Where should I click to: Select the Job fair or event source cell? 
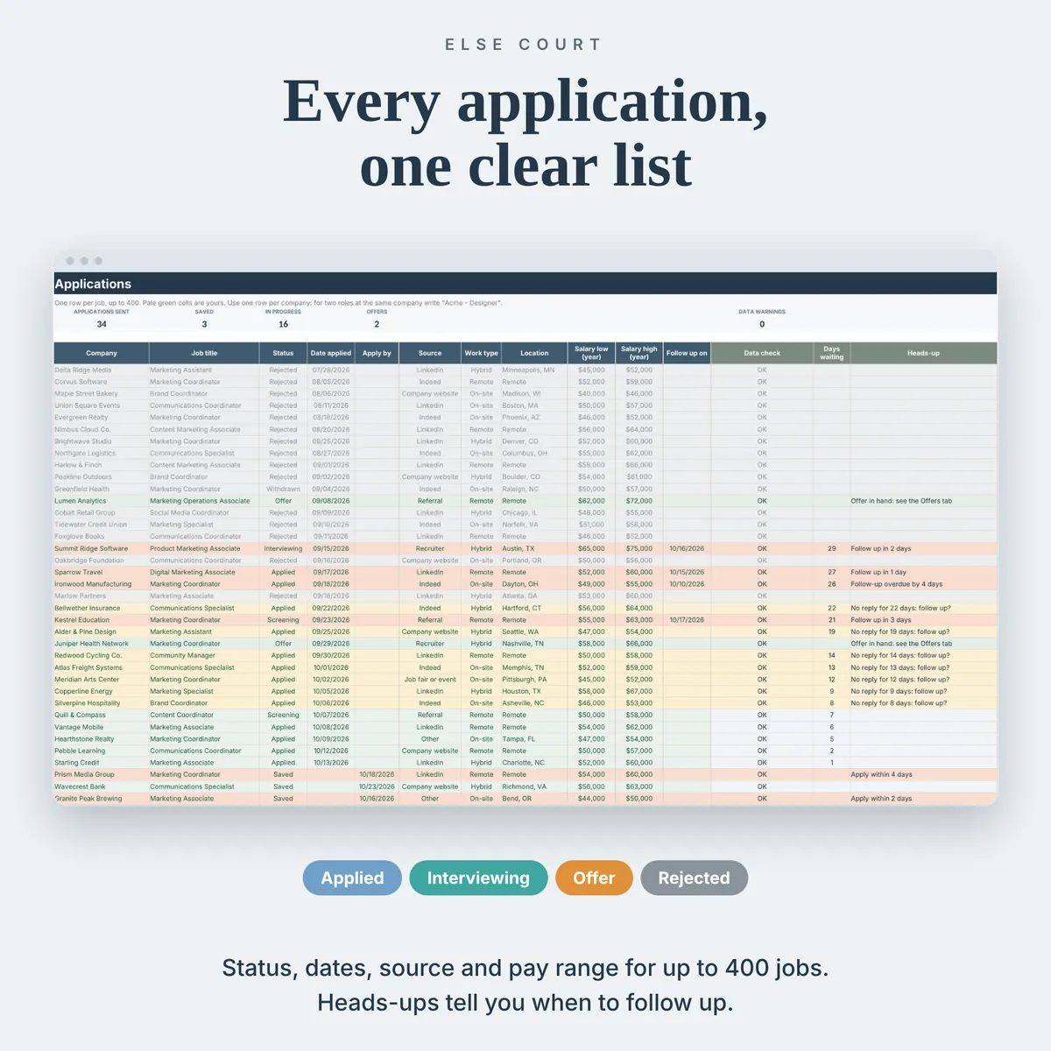click(430, 680)
